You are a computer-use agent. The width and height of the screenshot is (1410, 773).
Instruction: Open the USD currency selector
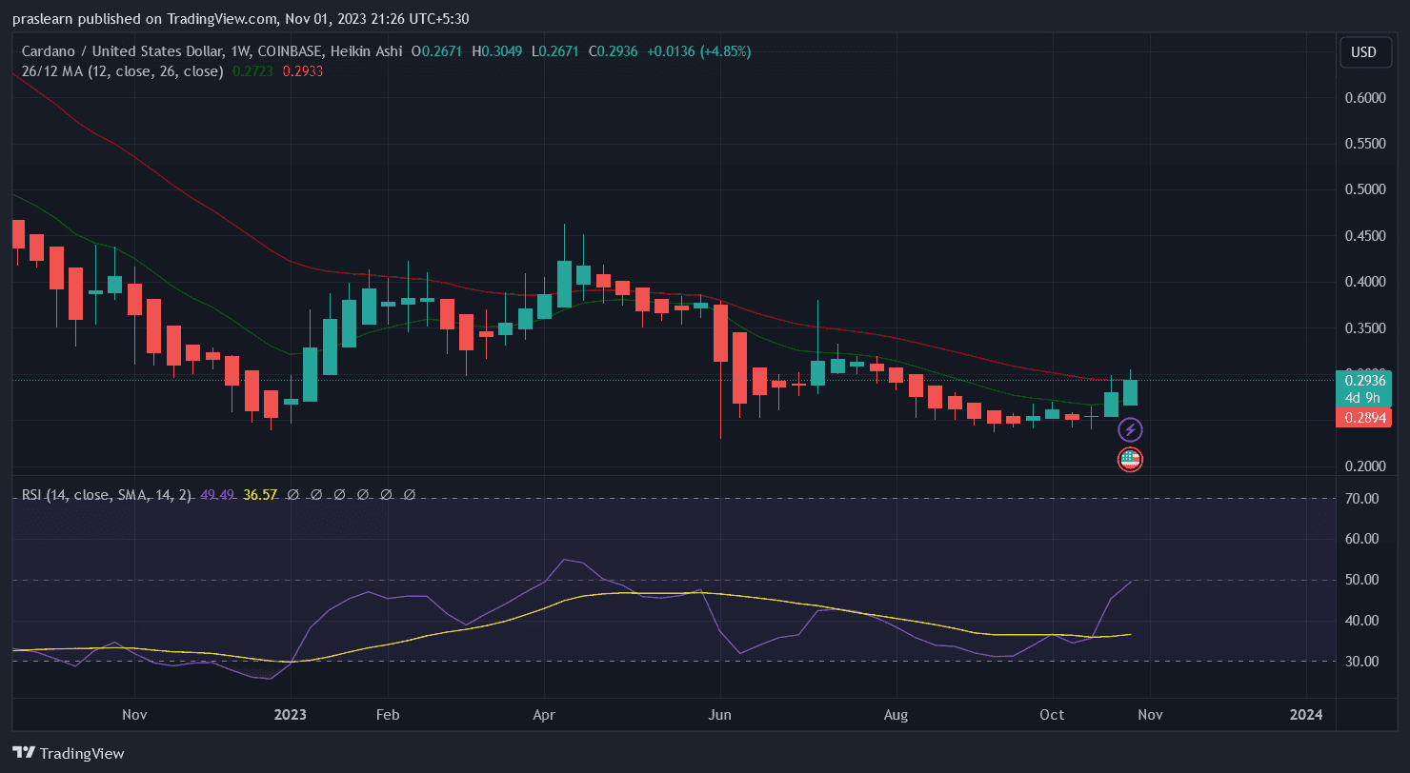1363,52
